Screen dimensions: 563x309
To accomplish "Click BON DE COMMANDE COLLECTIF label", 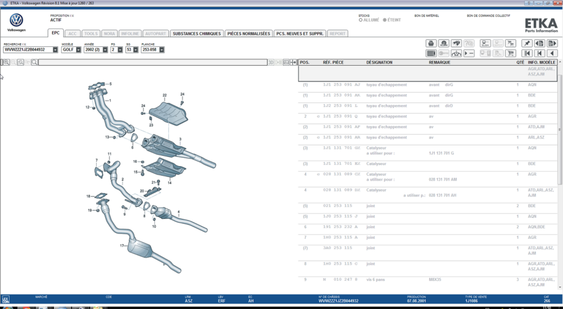I will [488, 16].
